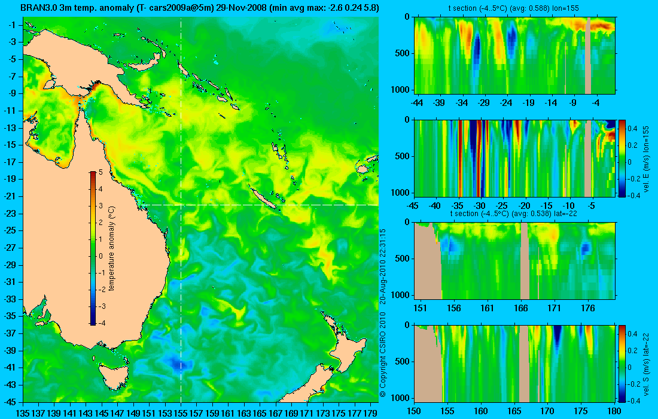Open the lat=-22 temperature section plot
The image size is (658, 419).
click(514, 261)
